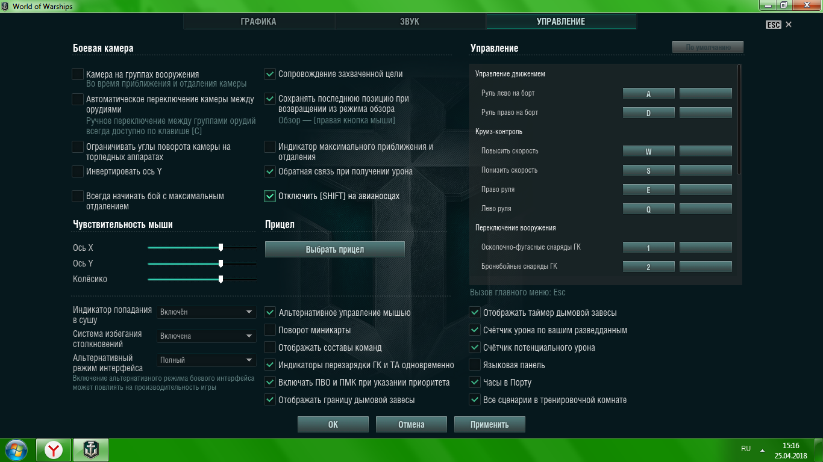Set secondary key for Руль лево на борт
The height and width of the screenshot is (462, 823).
tap(706, 94)
